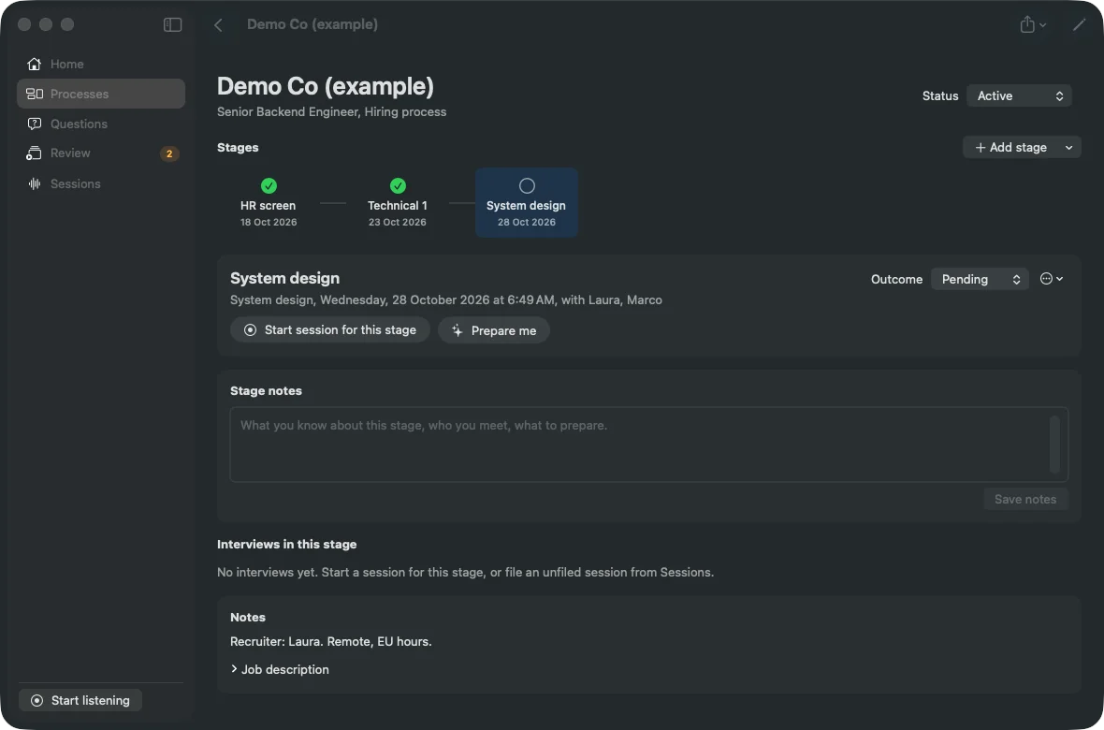Click the Stage notes scrollbar
1104x730 pixels.
coord(1054,444)
